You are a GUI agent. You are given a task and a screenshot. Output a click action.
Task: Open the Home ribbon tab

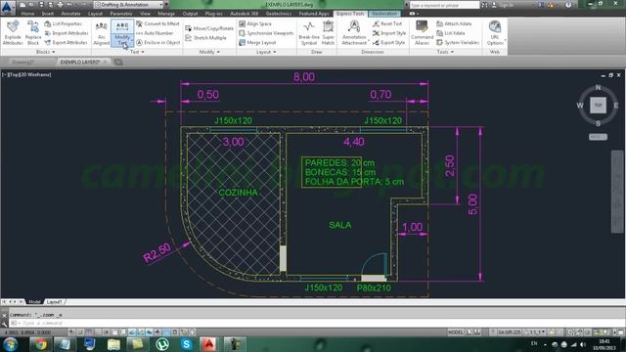(x=27, y=14)
